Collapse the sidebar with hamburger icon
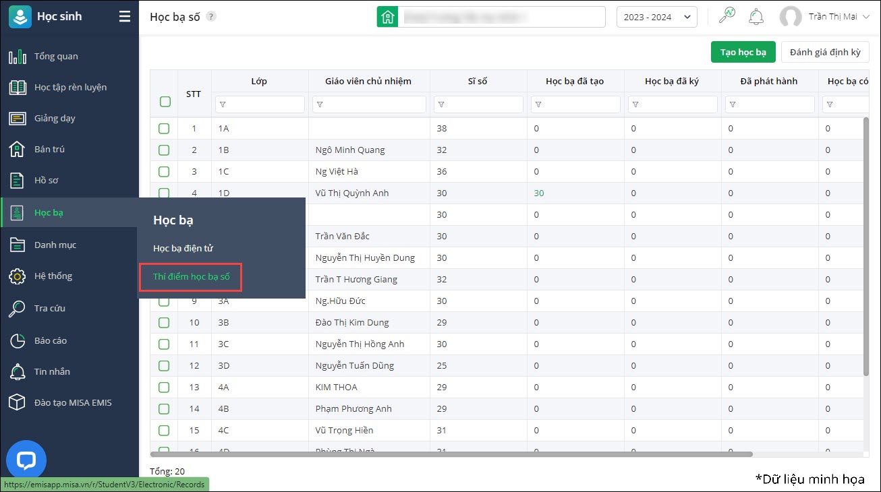 click(x=125, y=17)
